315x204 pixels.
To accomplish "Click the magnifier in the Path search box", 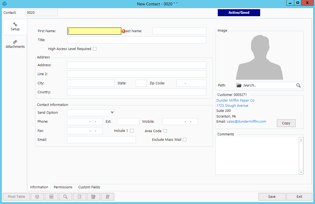I will click(298, 85).
